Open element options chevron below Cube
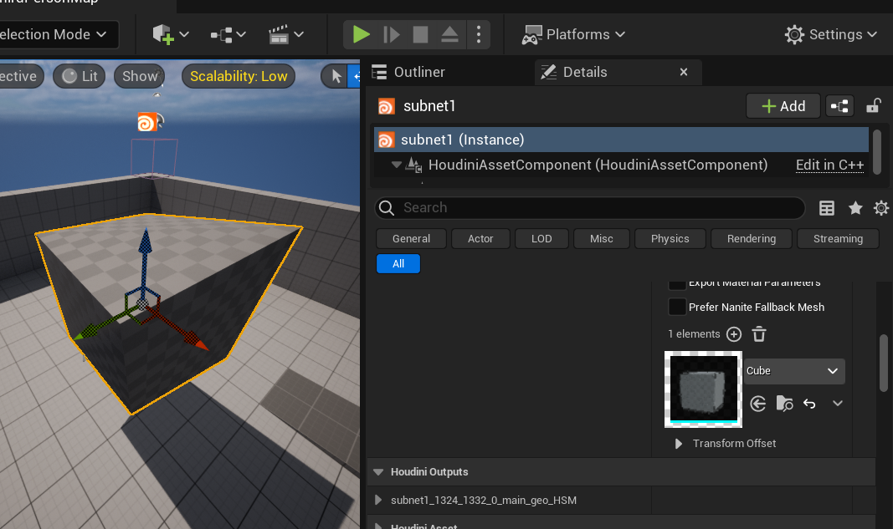The height and width of the screenshot is (529, 893). pyautogui.click(x=837, y=404)
